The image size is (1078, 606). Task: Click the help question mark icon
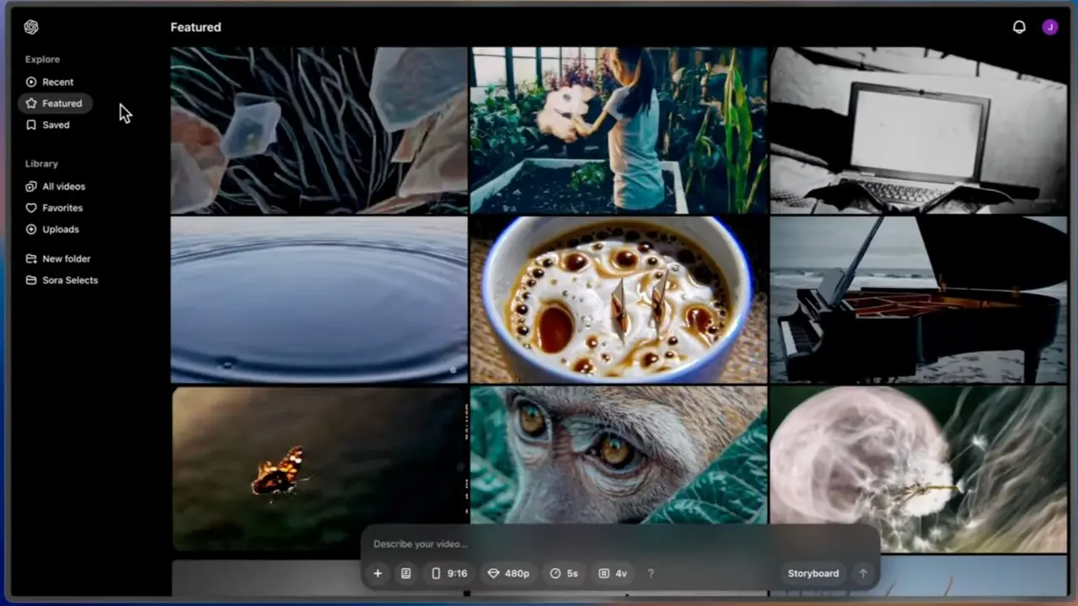(x=651, y=573)
